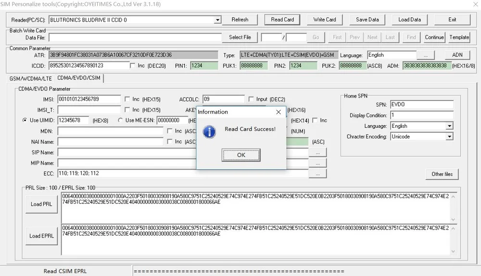Close the SIM Personalize tools window

pos(475,4)
